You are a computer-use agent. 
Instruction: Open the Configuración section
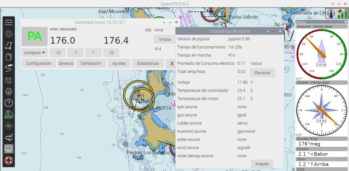(x=38, y=63)
